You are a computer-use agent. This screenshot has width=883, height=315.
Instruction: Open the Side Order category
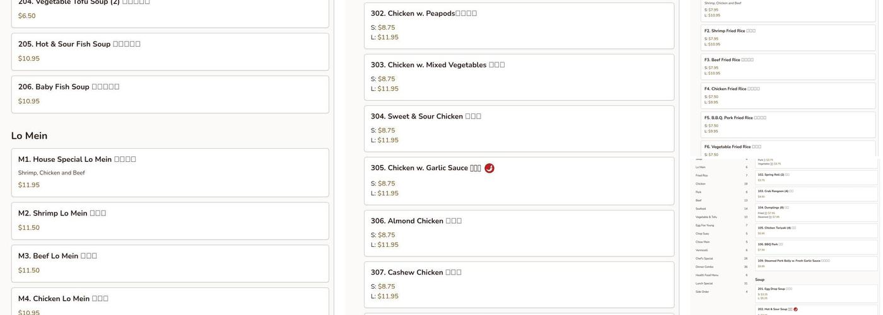(x=702, y=291)
